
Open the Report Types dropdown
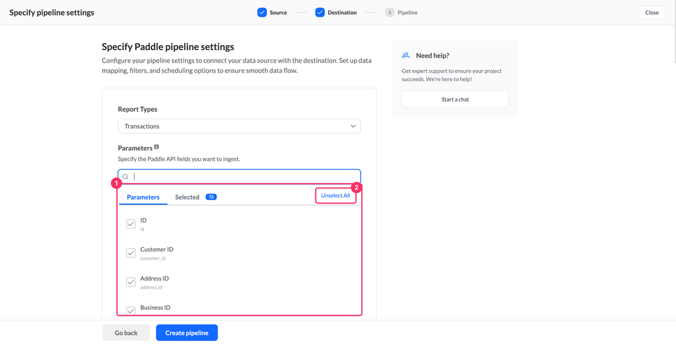(239, 126)
